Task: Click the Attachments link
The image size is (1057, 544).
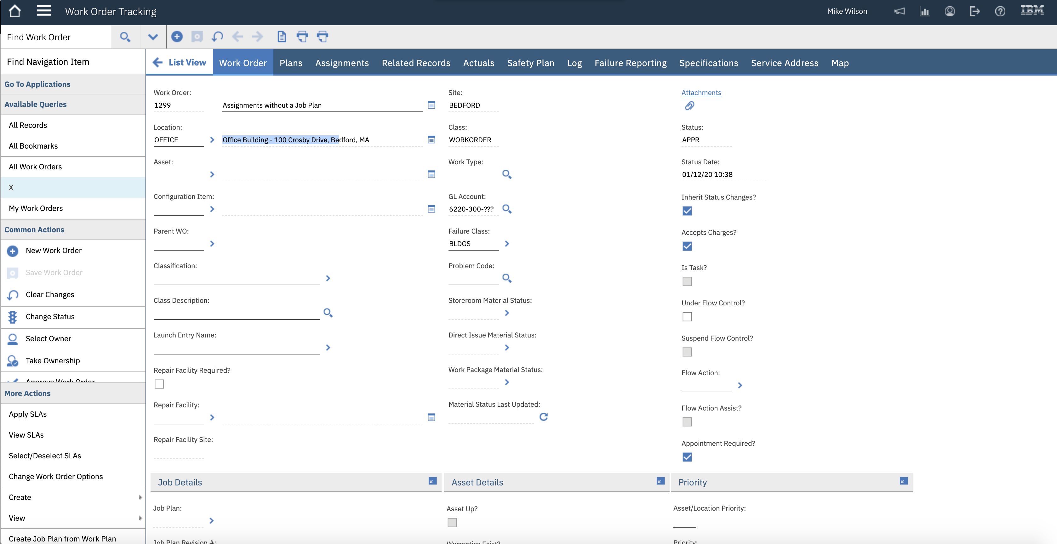Action: [x=701, y=93]
